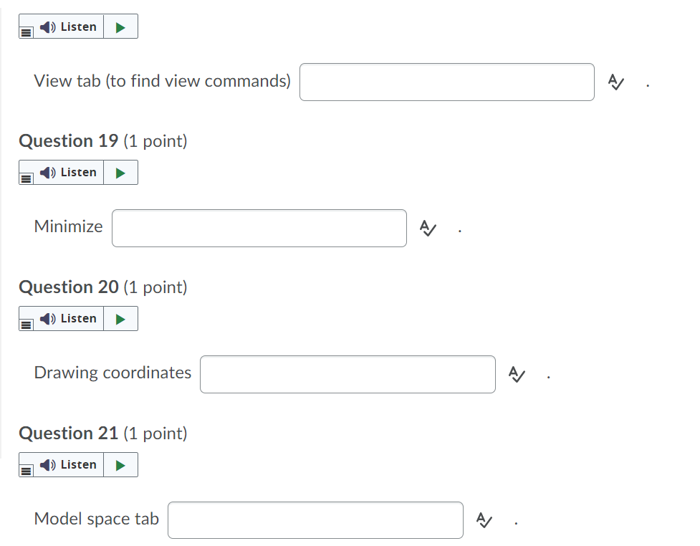
Task: Start playback with the top green play button
Action: 122,26
